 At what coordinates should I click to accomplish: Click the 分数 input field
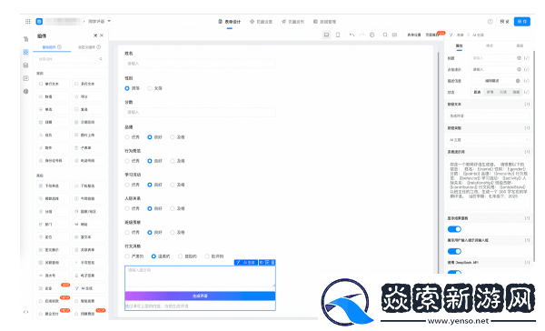(200, 112)
